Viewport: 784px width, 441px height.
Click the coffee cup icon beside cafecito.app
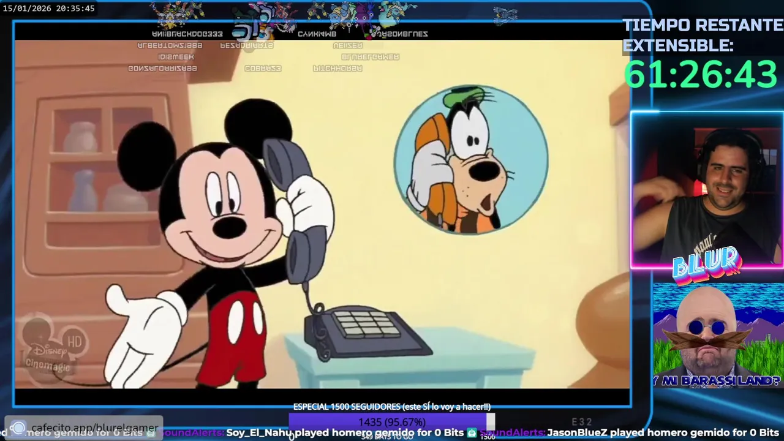coord(18,428)
